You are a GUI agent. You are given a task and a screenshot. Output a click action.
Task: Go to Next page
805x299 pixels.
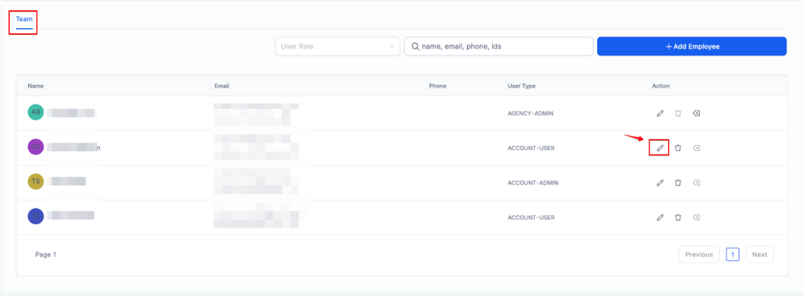pos(759,255)
